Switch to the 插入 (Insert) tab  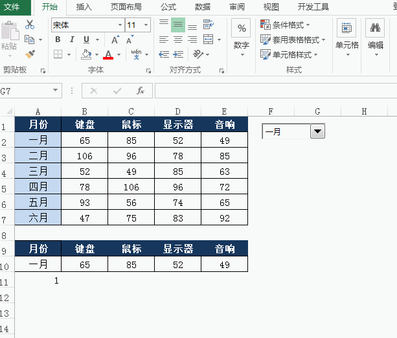coord(84,7)
